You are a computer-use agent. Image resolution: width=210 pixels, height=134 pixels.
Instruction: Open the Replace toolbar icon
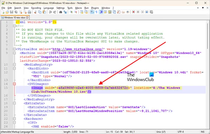pos(65,12)
